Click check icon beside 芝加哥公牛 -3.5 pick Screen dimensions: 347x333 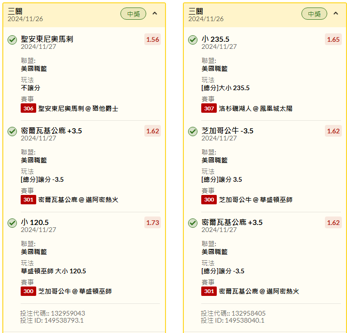(x=193, y=132)
